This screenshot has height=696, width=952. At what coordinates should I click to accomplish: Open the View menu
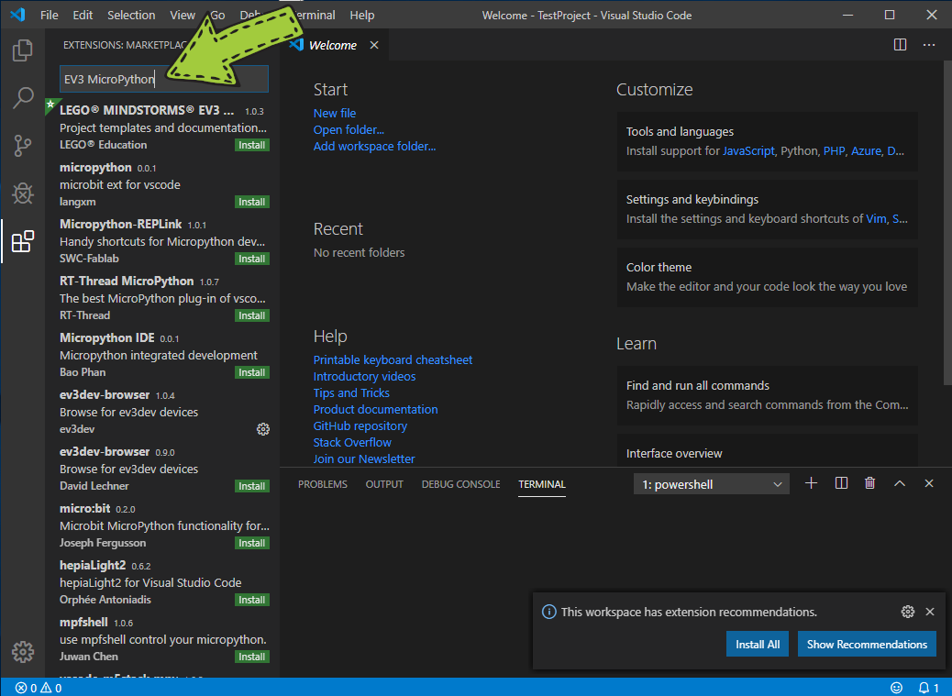click(x=183, y=16)
